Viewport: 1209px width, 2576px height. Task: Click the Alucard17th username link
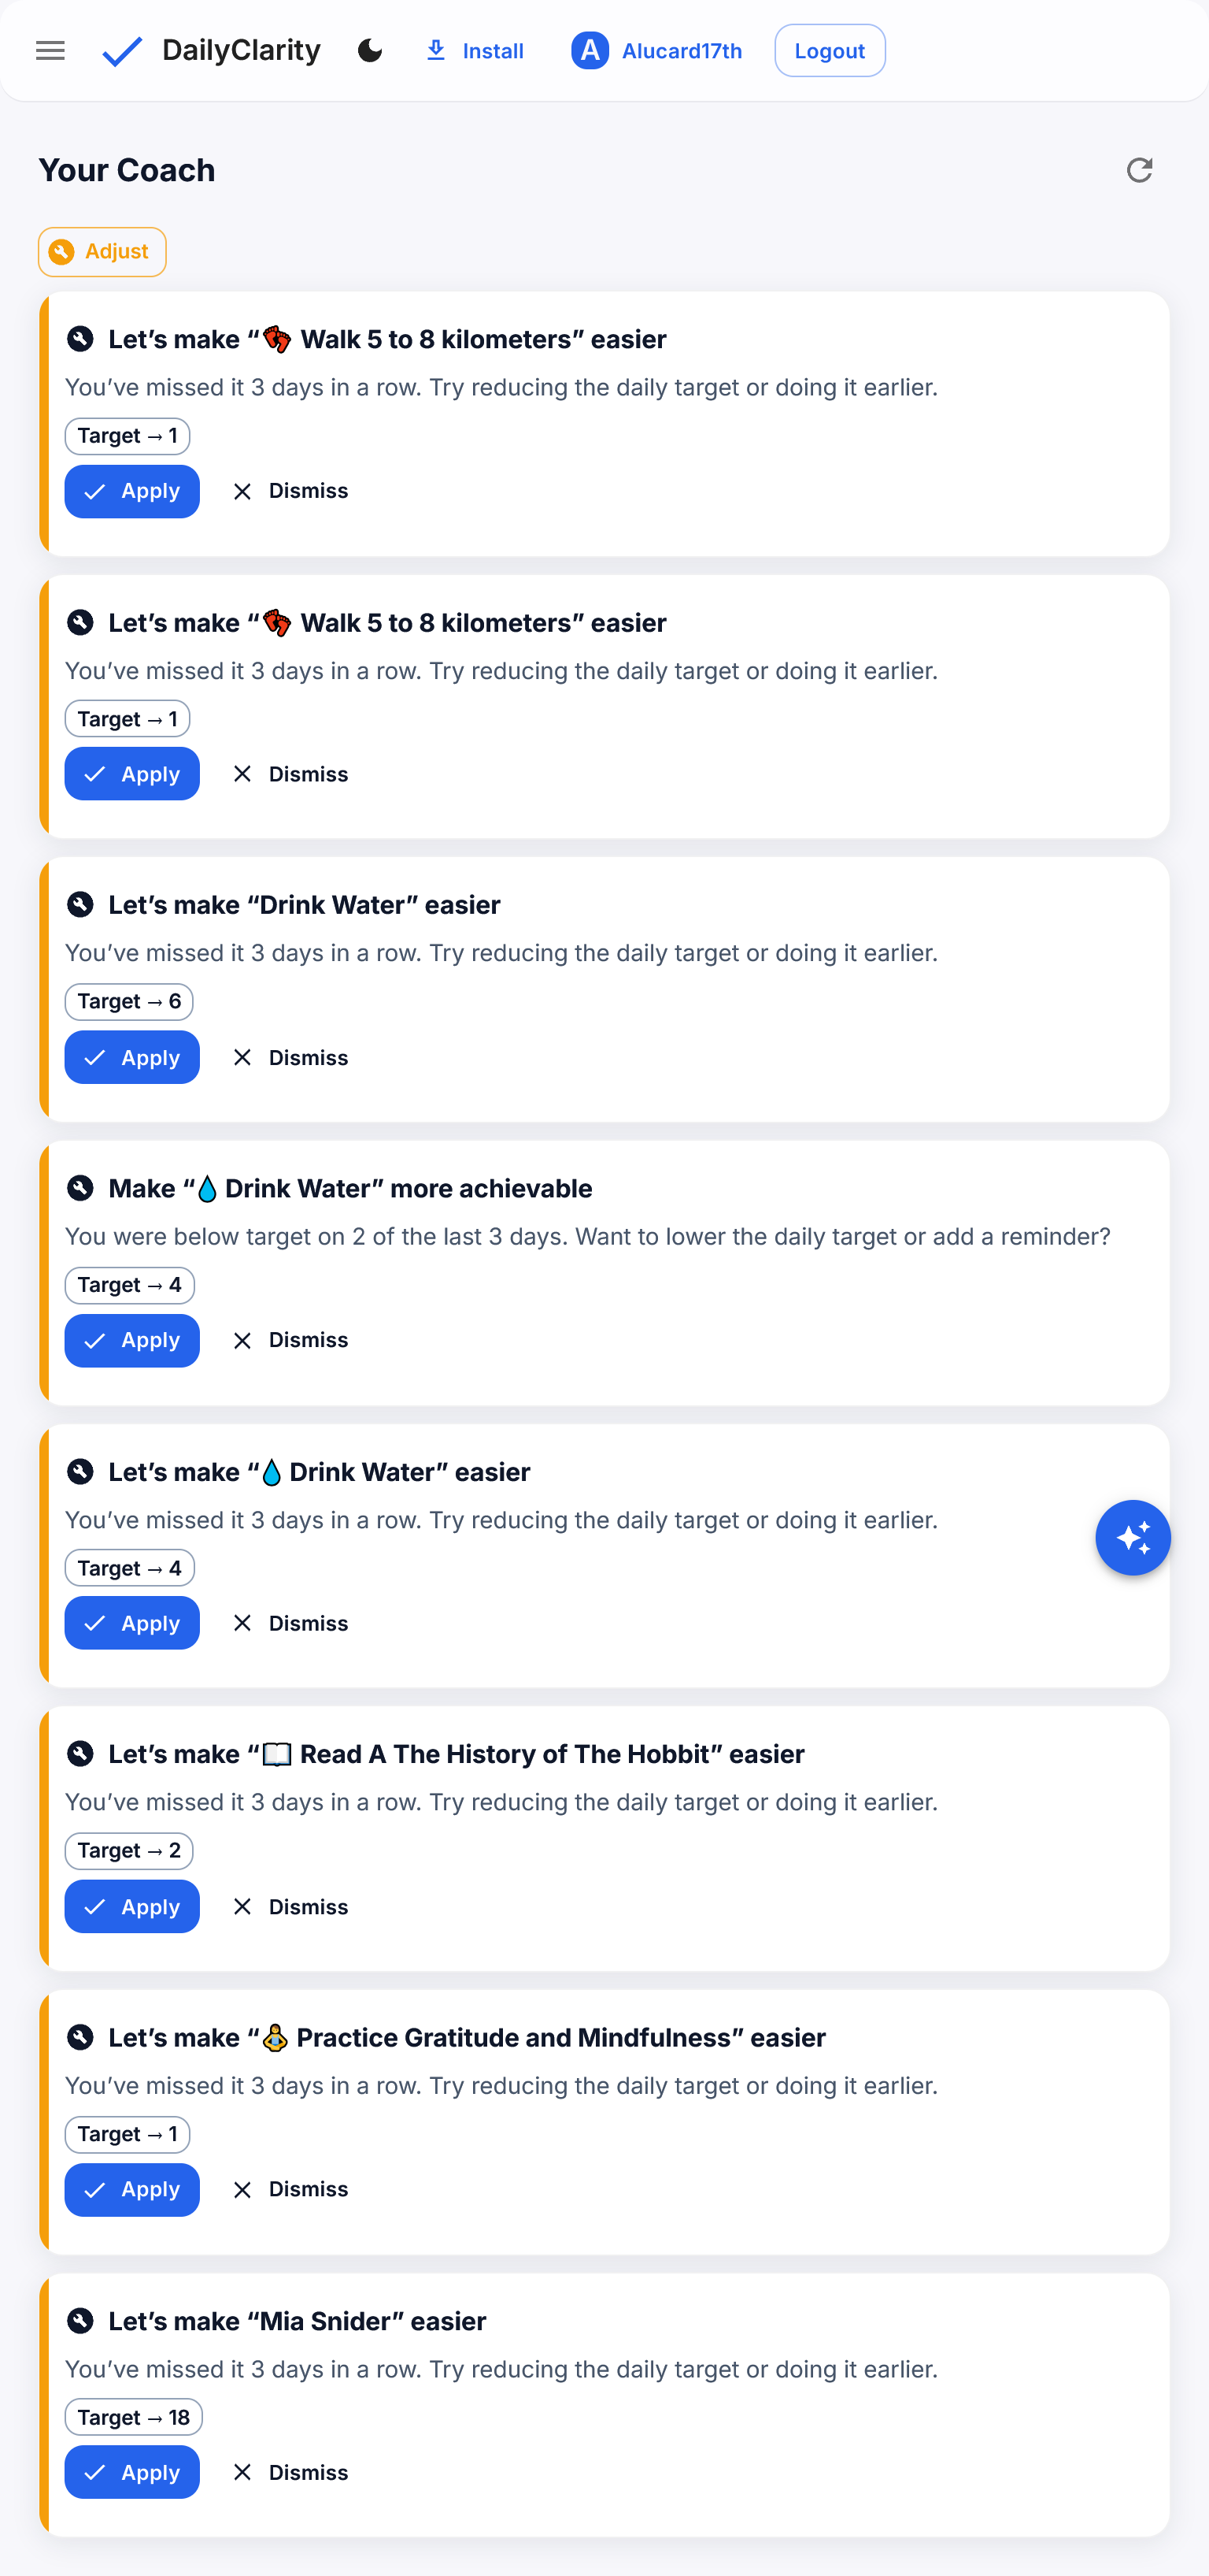tap(682, 51)
